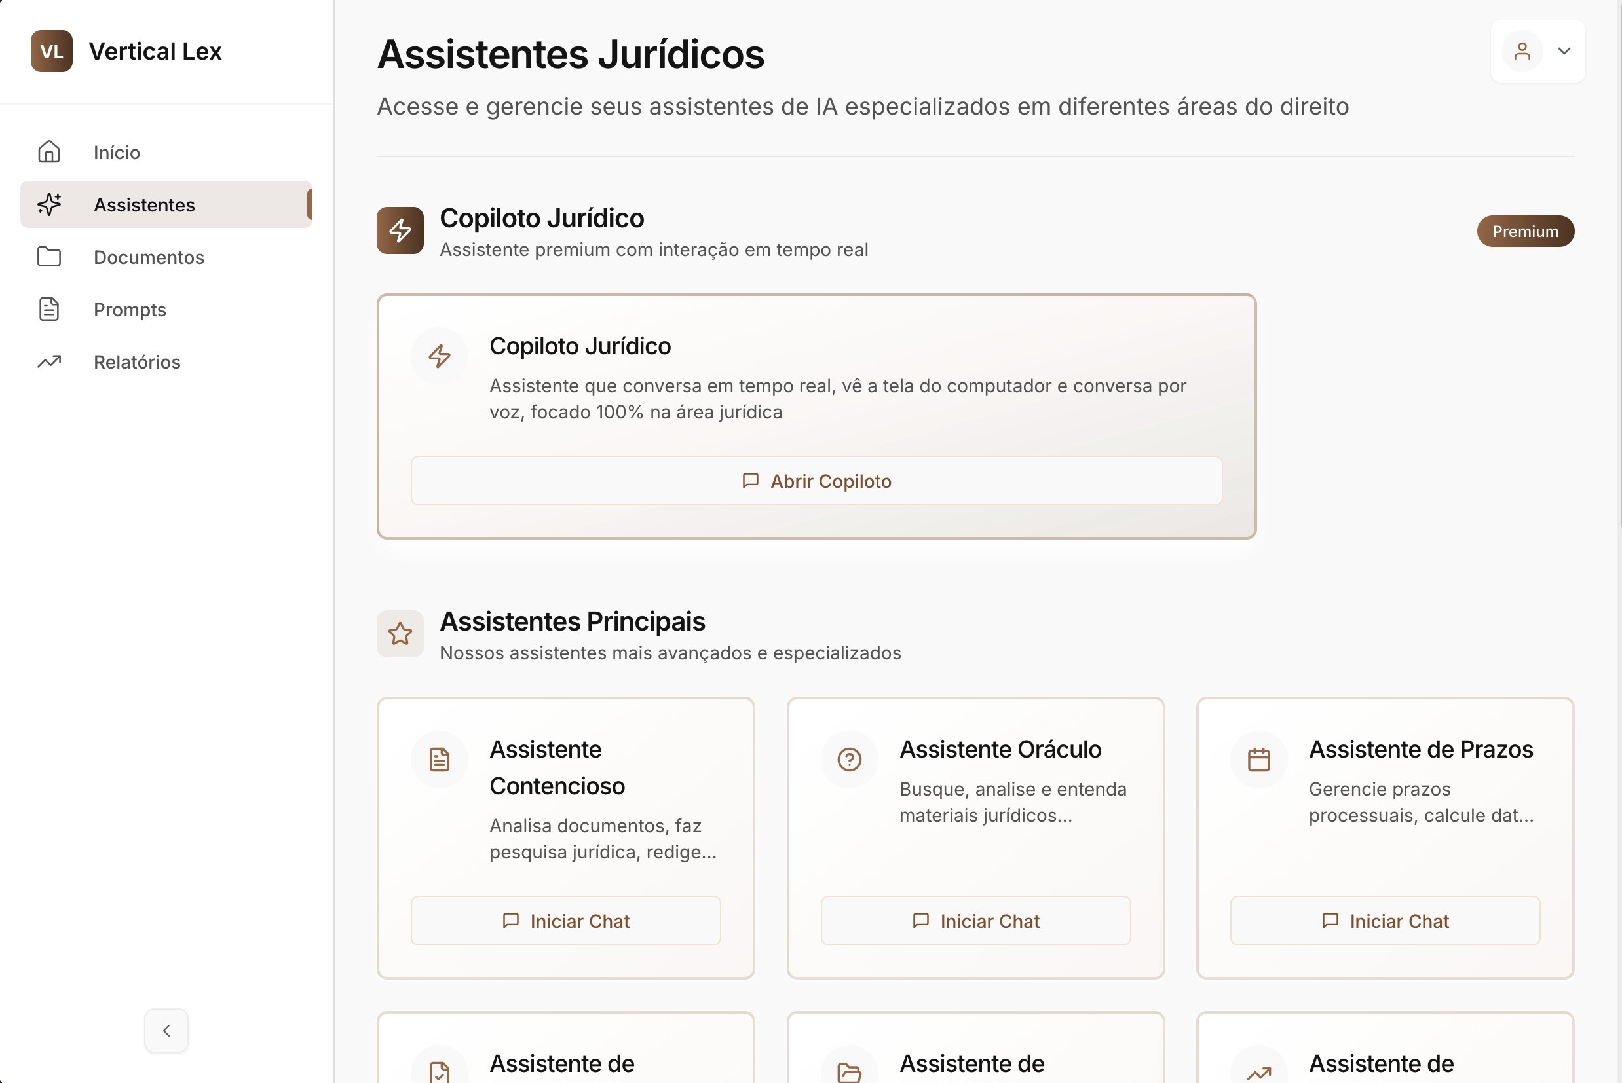
Task: Click the chat bubble icon in Abrir Copiloto
Action: (750, 481)
